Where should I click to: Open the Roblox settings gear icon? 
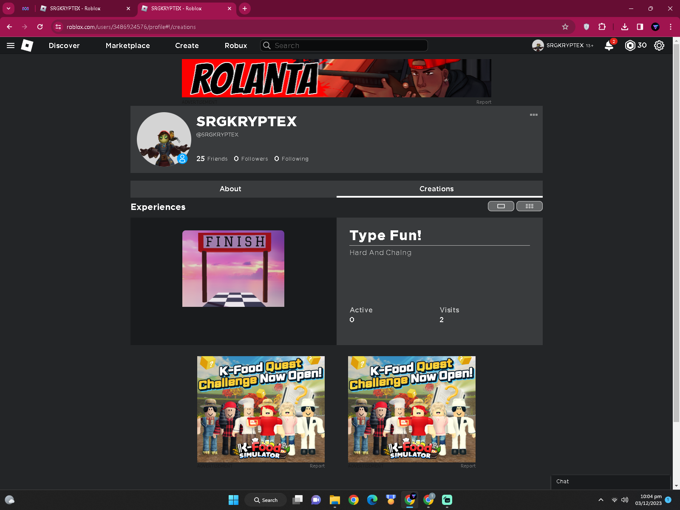click(659, 45)
